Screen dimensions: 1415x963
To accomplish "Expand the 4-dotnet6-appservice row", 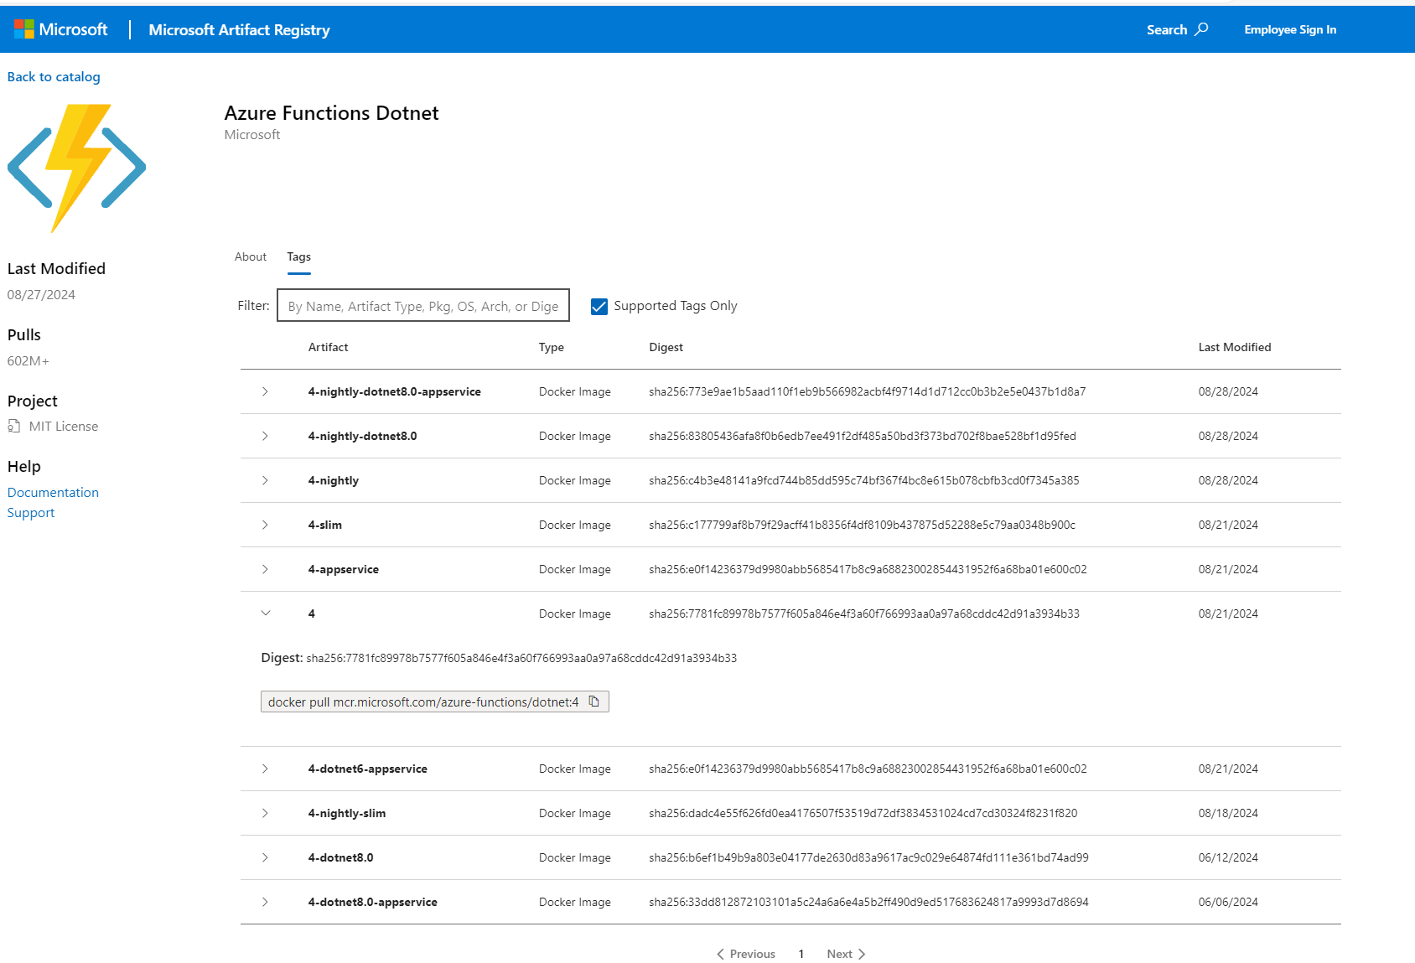I will 265,769.
